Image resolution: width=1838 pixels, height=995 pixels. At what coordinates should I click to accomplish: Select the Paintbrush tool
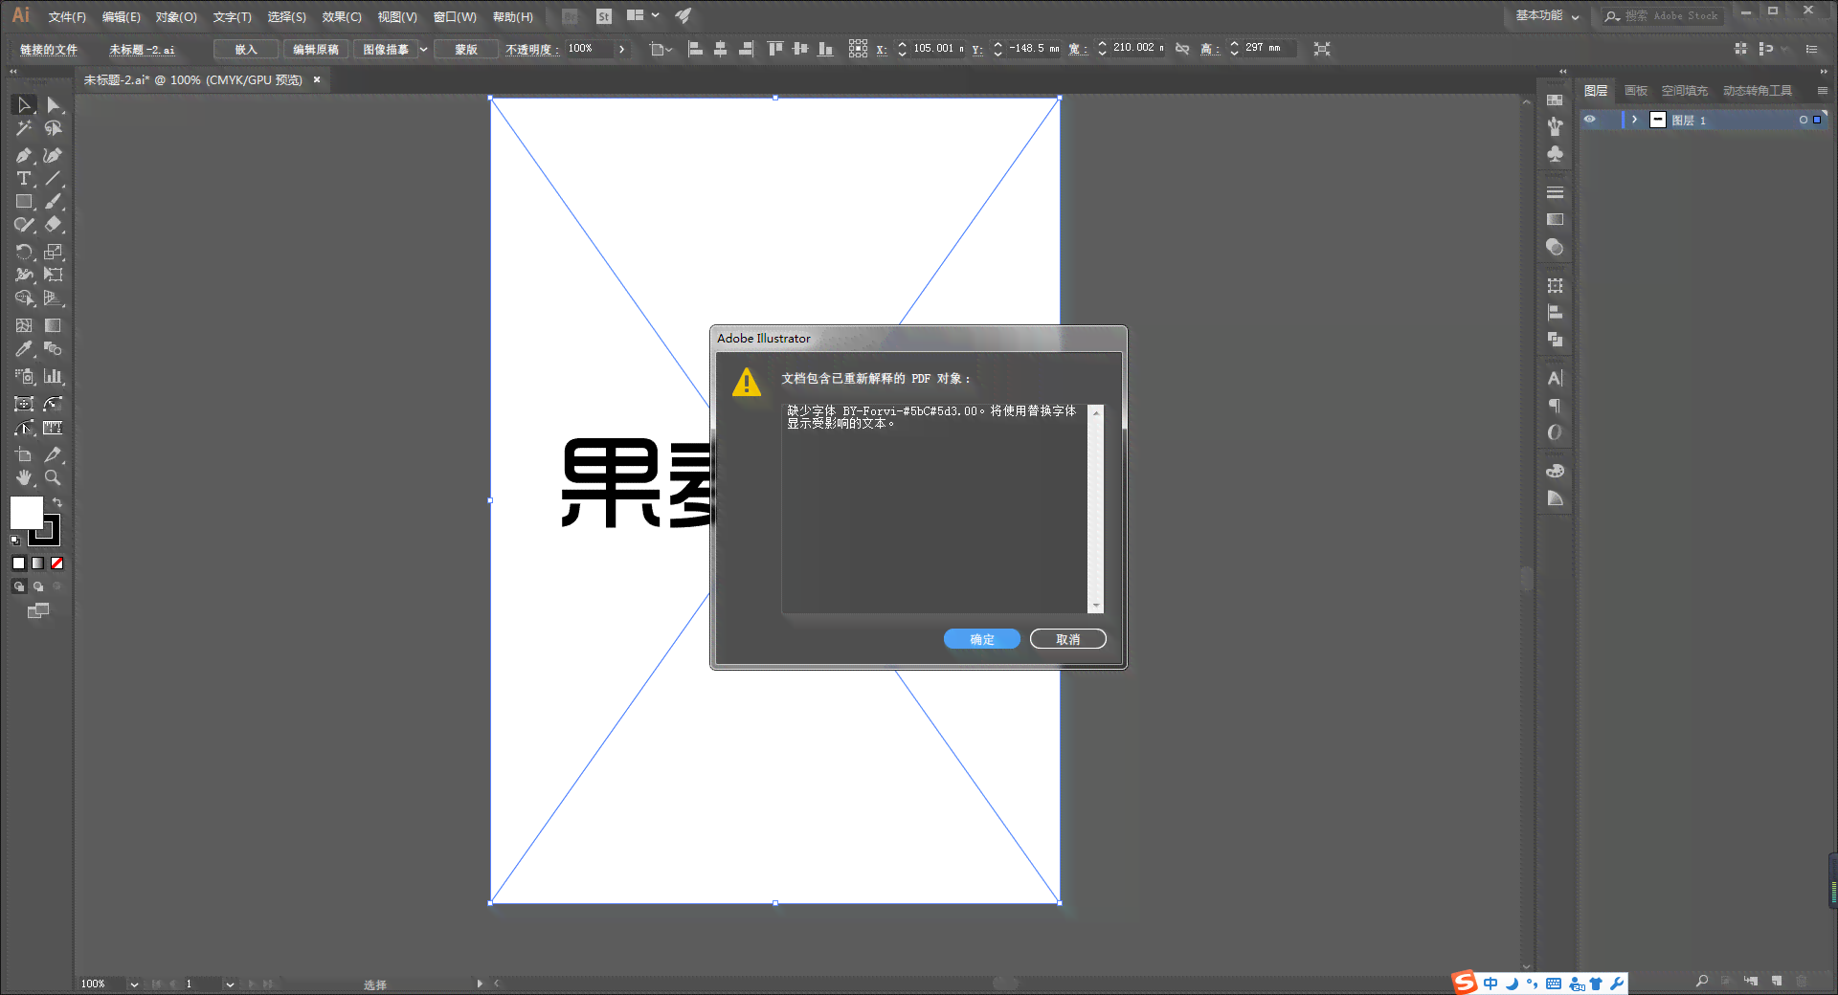click(x=54, y=202)
